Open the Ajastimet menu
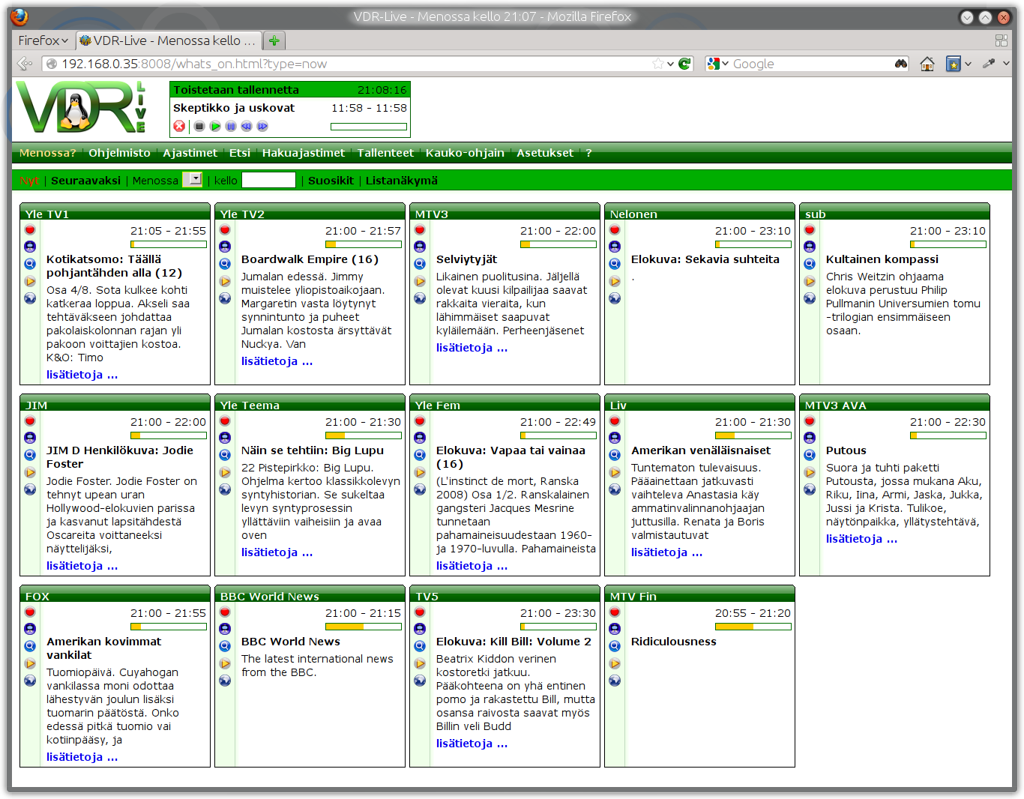1024x799 pixels. 190,153
